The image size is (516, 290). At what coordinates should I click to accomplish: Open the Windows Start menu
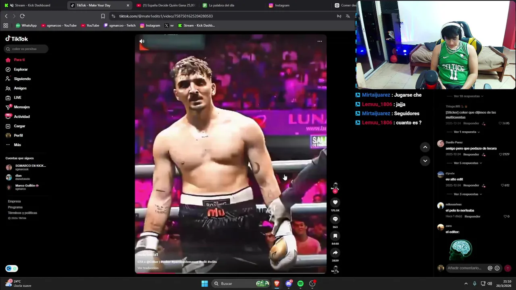(205, 284)
